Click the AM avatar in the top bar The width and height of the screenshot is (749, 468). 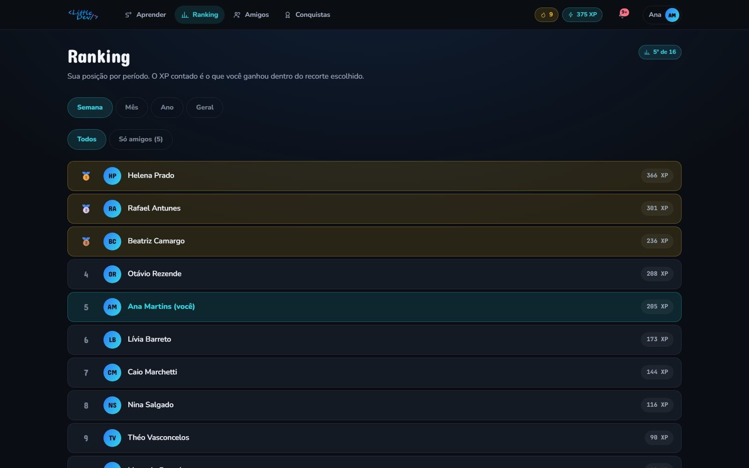[x=672, y=15]
